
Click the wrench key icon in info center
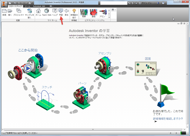(x=129, y=3)
